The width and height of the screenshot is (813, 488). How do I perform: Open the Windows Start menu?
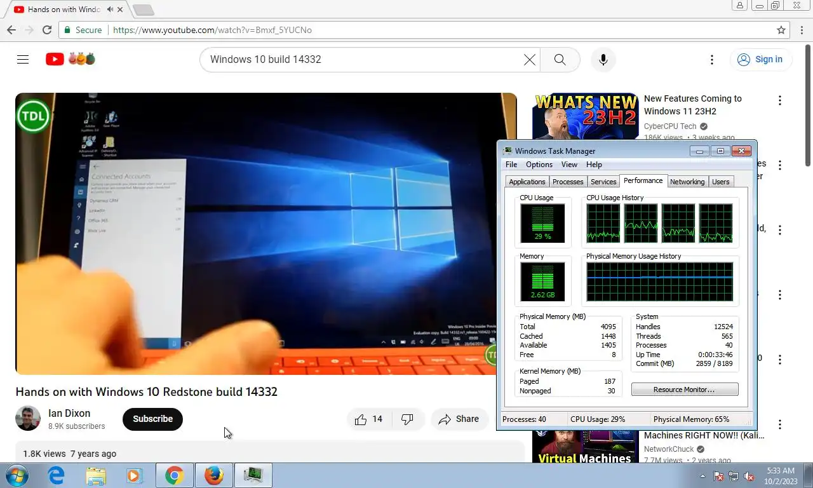pos(17,475)
